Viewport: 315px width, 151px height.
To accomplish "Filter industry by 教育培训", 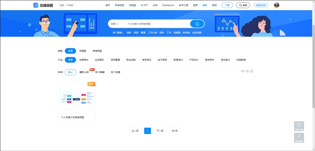I will 178,60.
